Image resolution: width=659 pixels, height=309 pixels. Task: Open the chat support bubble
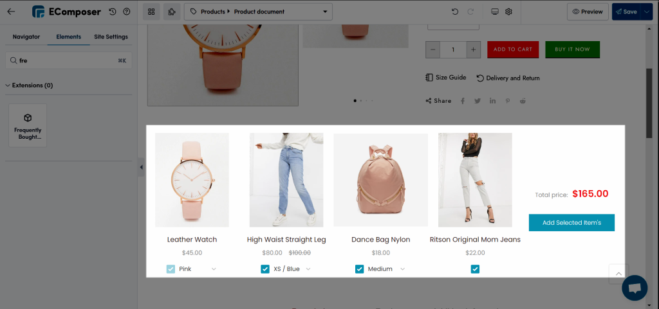[635, 288]
